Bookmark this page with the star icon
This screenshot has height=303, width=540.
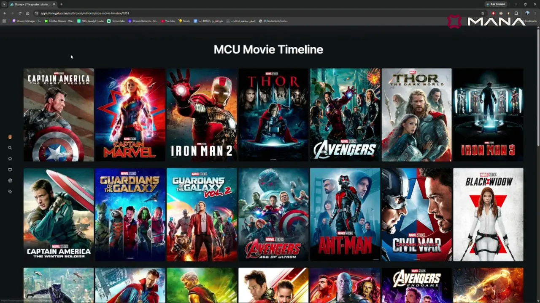[x=483, y=13]
